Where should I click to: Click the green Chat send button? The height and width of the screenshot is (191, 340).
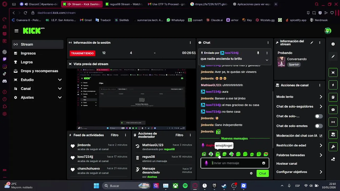point(263,173)
